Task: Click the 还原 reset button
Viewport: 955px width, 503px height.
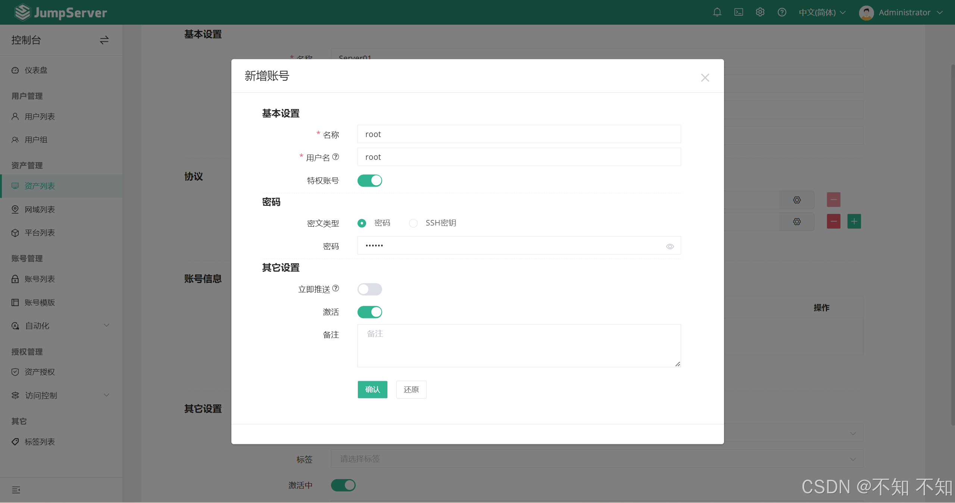Action: coord(411,389)
